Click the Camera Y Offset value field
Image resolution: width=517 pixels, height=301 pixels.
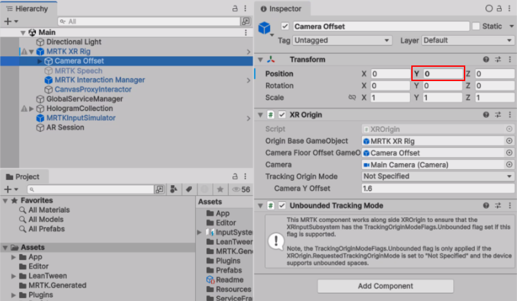tap(438, 188)
